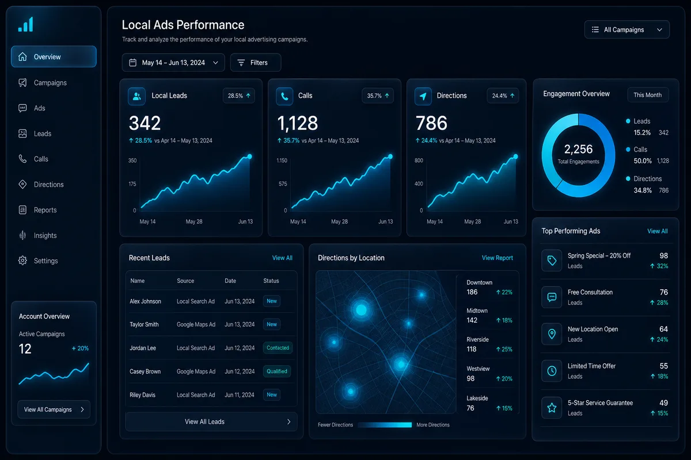Click the New Location Open pin icon

click(x=552, y=334)
